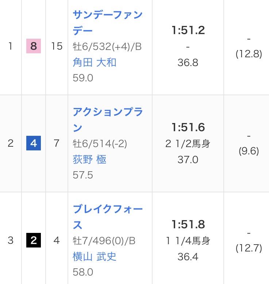Click the odds value (12.8)
The width and height of the screenshot is (269, 284).
click(249, 54)
